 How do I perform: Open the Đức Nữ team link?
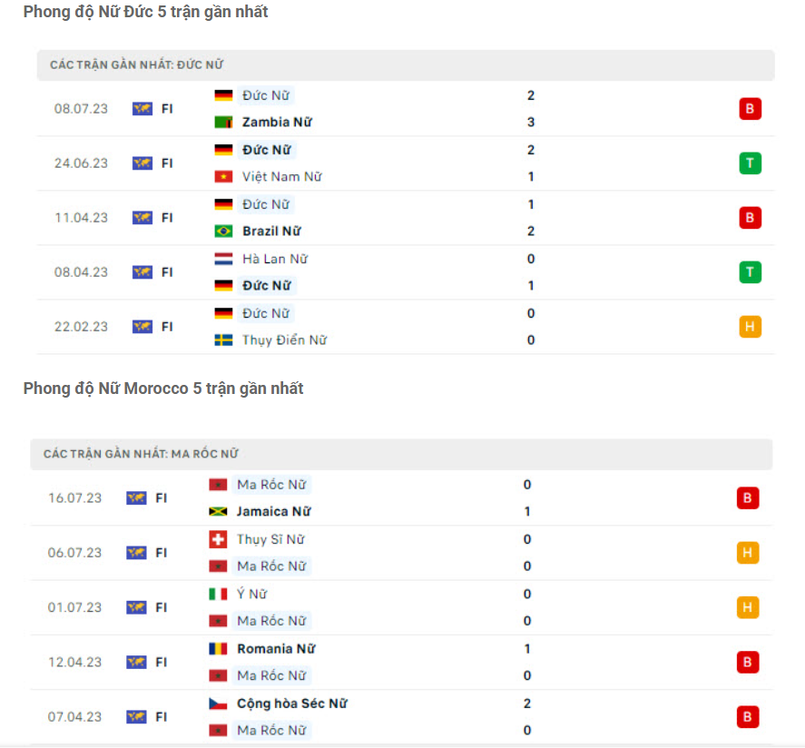click(266, 94)
